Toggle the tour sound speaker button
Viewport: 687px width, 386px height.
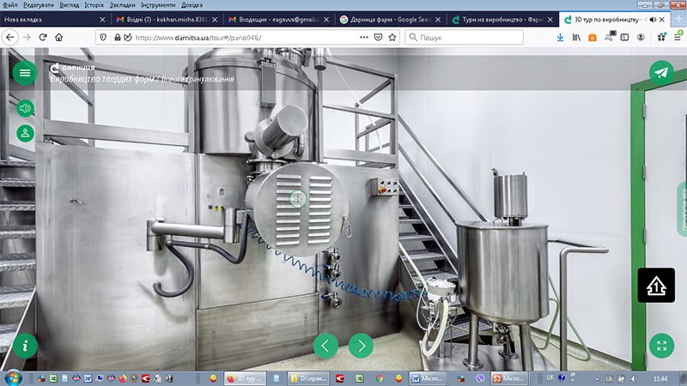pyautogui.click(x=26, y=108)
